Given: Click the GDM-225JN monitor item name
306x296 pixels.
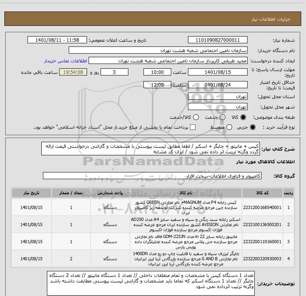Looking at the screenshot, I should click(x=186, y=242).
